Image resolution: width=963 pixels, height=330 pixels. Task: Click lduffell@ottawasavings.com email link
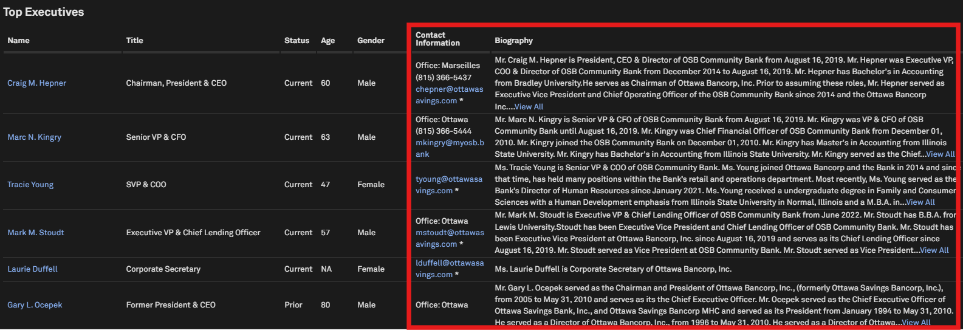(450, 263)
